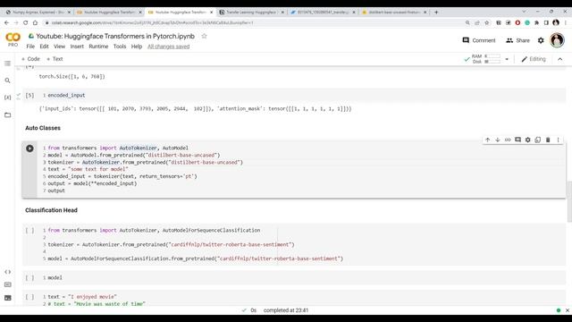
Task: Open the All changes saved link
Action: pyautogui.click(x=169, y=47)
